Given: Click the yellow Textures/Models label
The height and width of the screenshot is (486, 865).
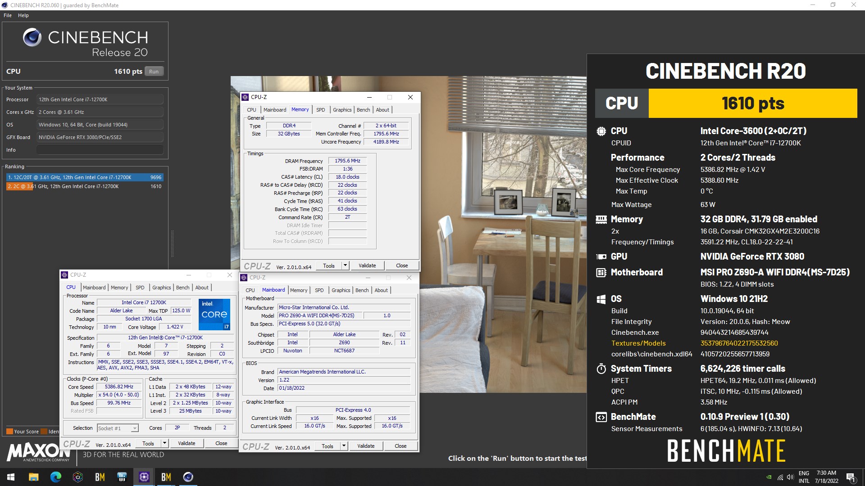Looking at the screenshot, I should click(x=638, y=343).
